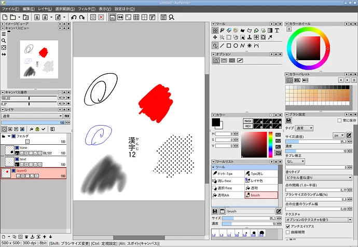Select the 消し-free tool list item

(x=228, y=181)
